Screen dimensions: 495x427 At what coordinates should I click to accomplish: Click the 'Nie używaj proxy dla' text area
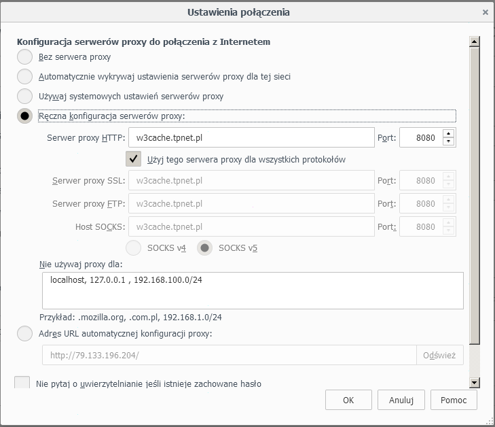(252, 290)
